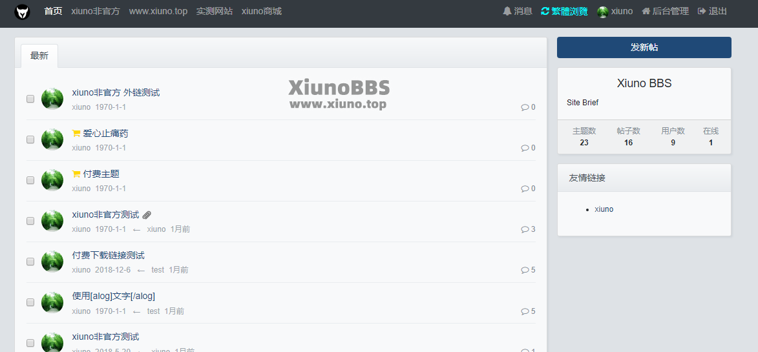Image resolution: width=758 pixels, height=352 pixels.
Task: Click xiuno link under 友情链接
Action: (604, 209)
